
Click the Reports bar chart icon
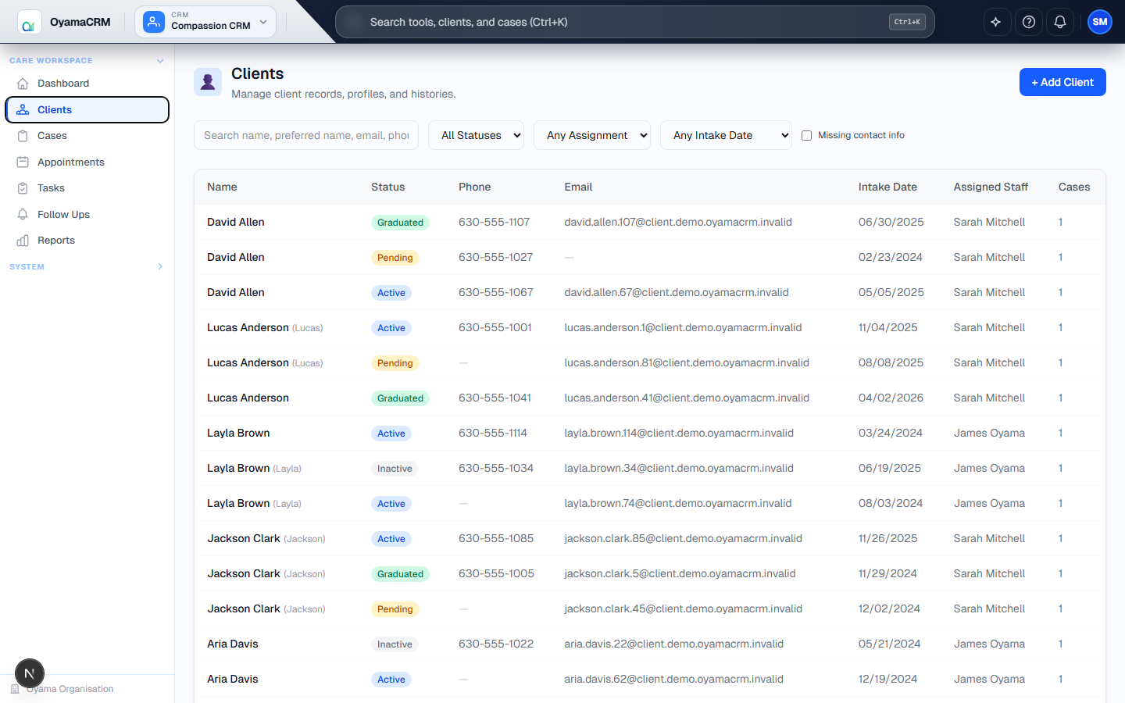(23, 241)
